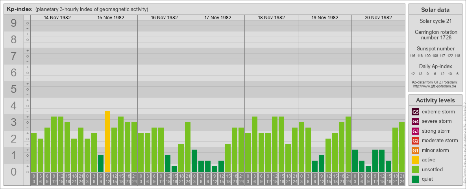This screenshot has width=466, height=189.
Task: Click the yellow active level swatch
Action: [415, 160]
